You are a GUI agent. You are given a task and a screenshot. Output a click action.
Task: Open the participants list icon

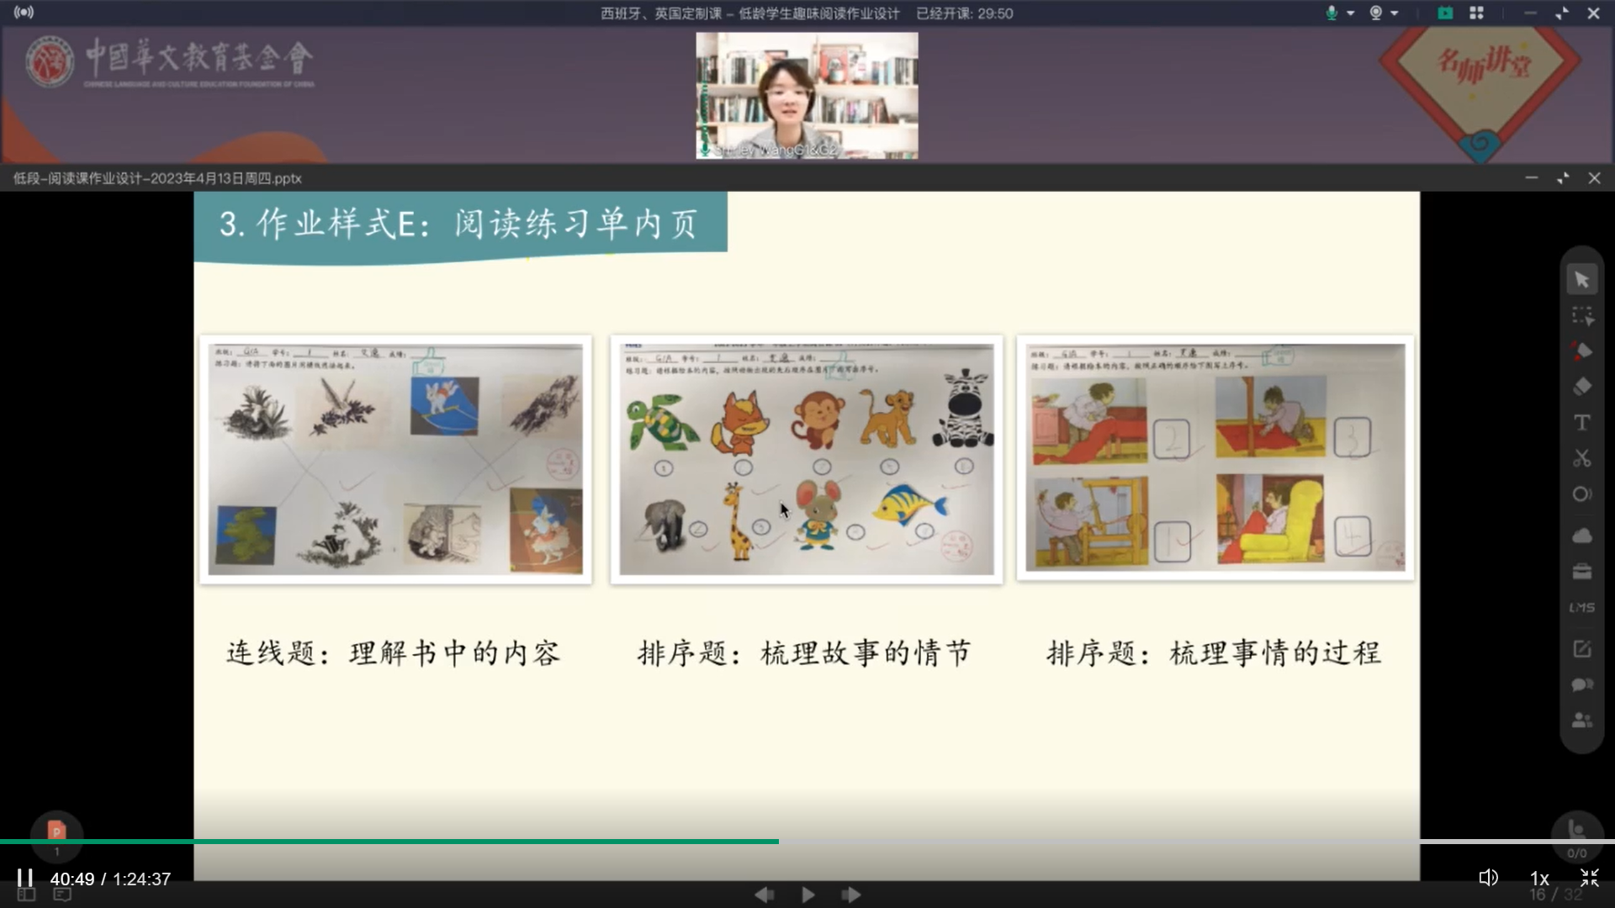tap(1581, 721)
